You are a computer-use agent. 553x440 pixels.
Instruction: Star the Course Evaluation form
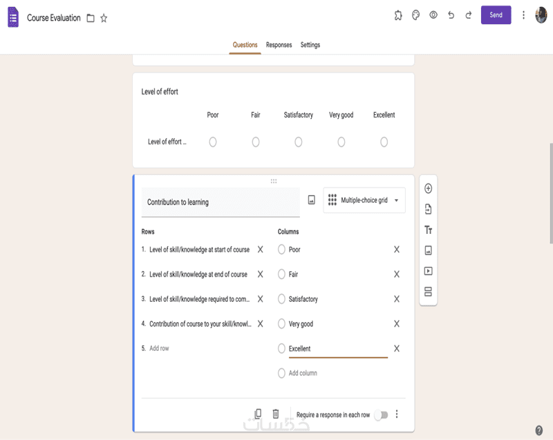[104, 18]
